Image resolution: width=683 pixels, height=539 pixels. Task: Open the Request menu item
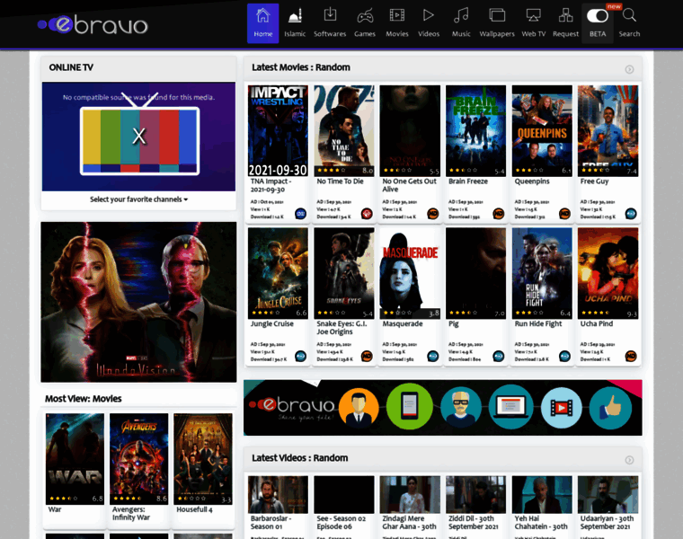click(565, 22)
